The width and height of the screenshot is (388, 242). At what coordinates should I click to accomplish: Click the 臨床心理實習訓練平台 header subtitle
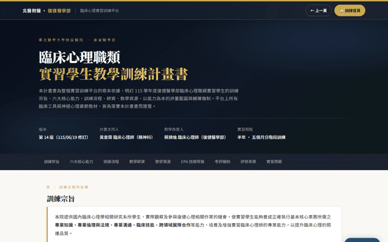99,11
